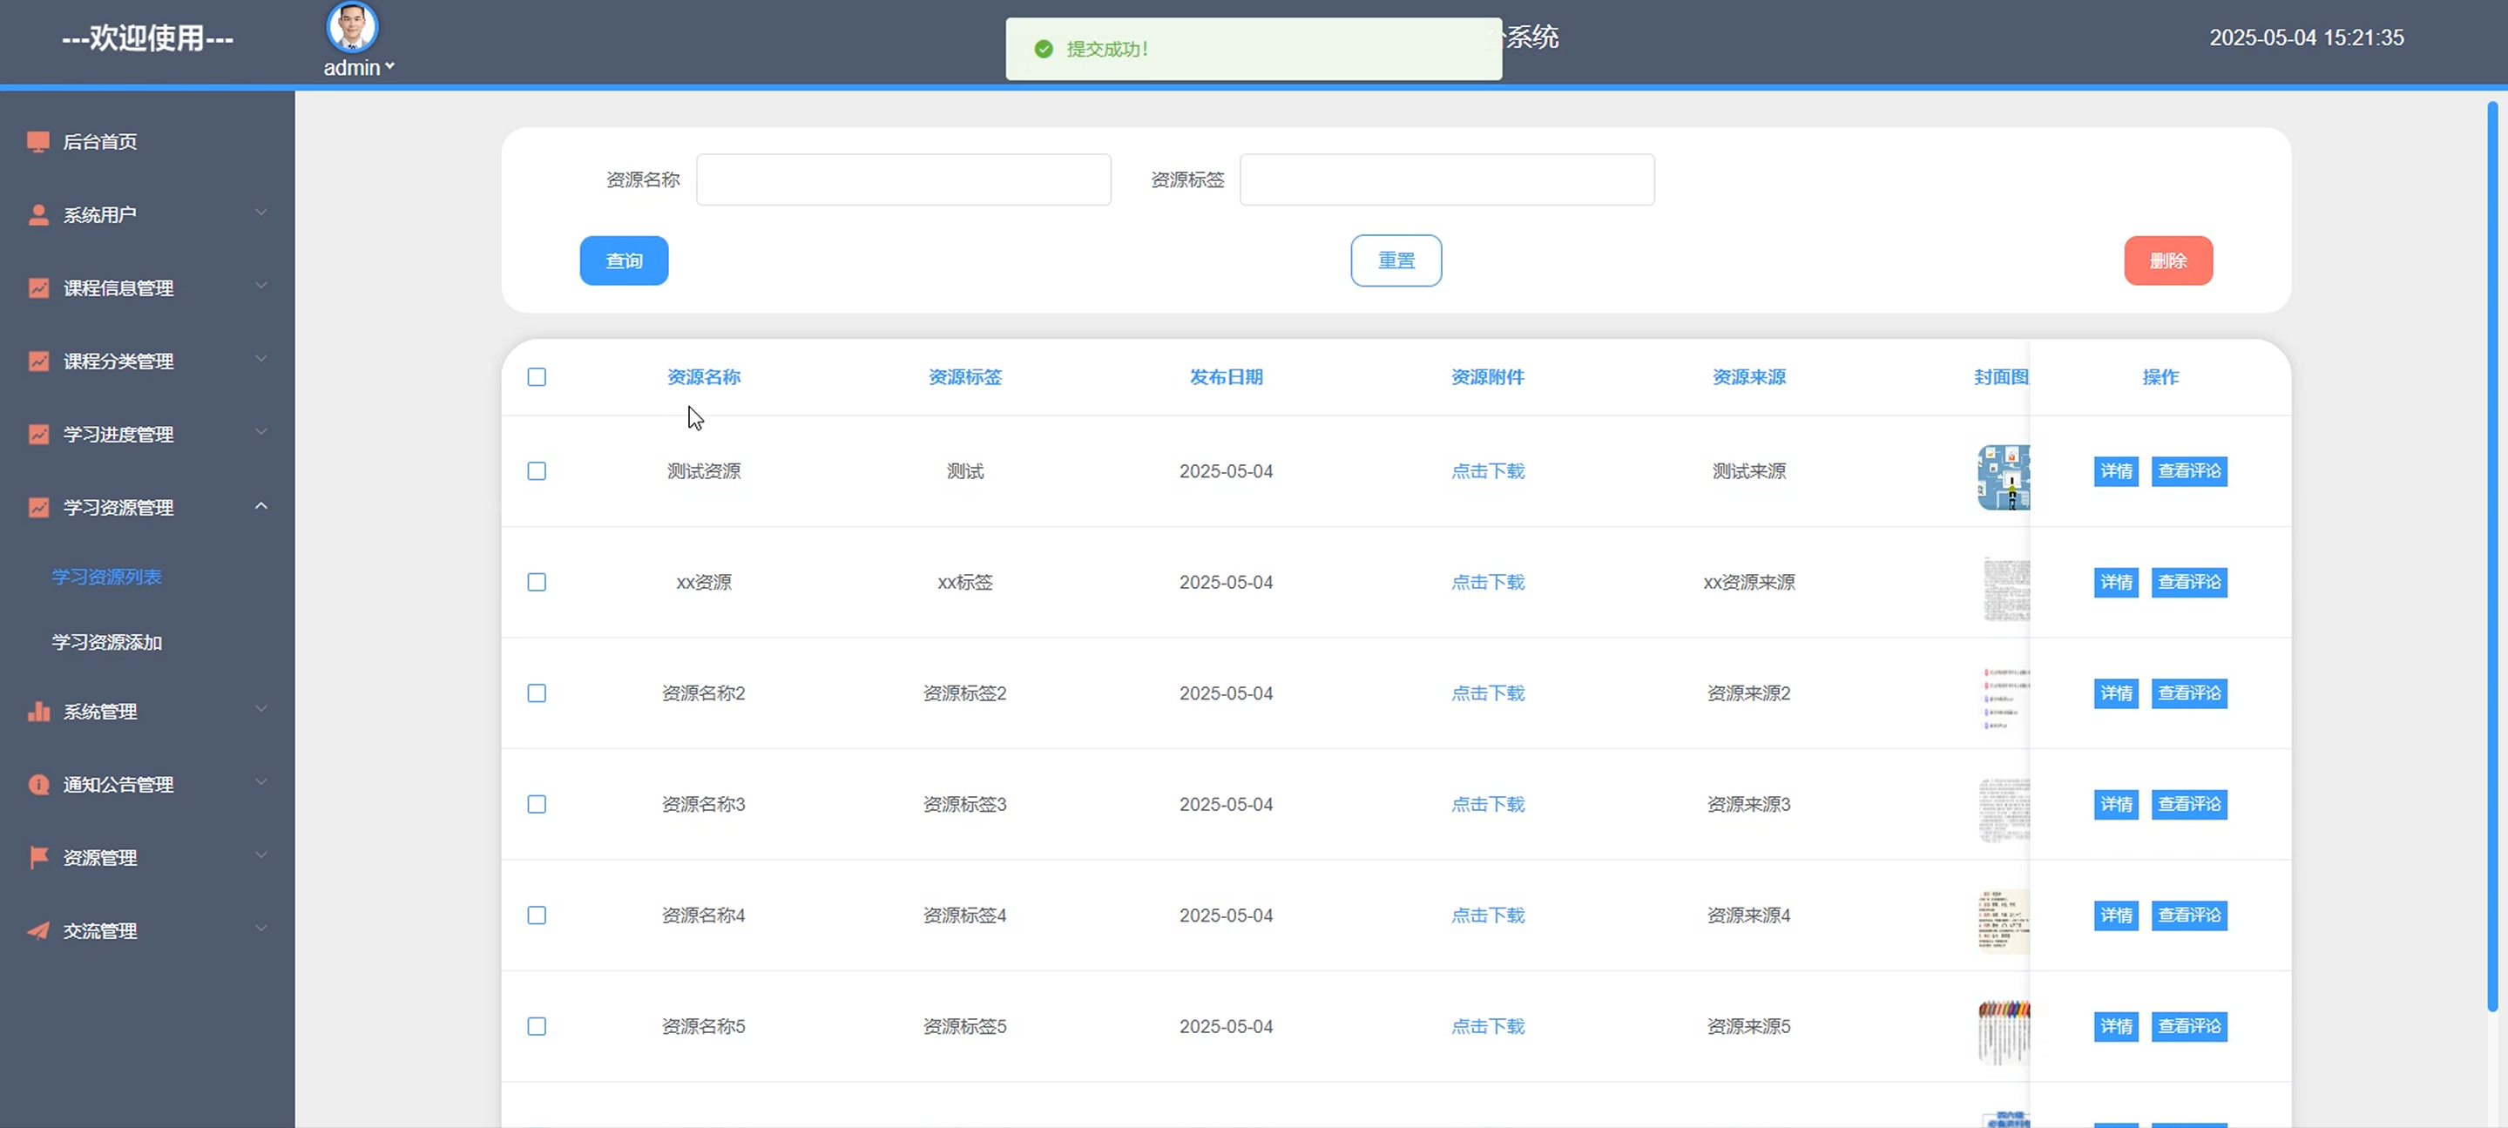Click the 学习进度管理 chart icon
This screenshot has height=1128, width=2508.
38,434
